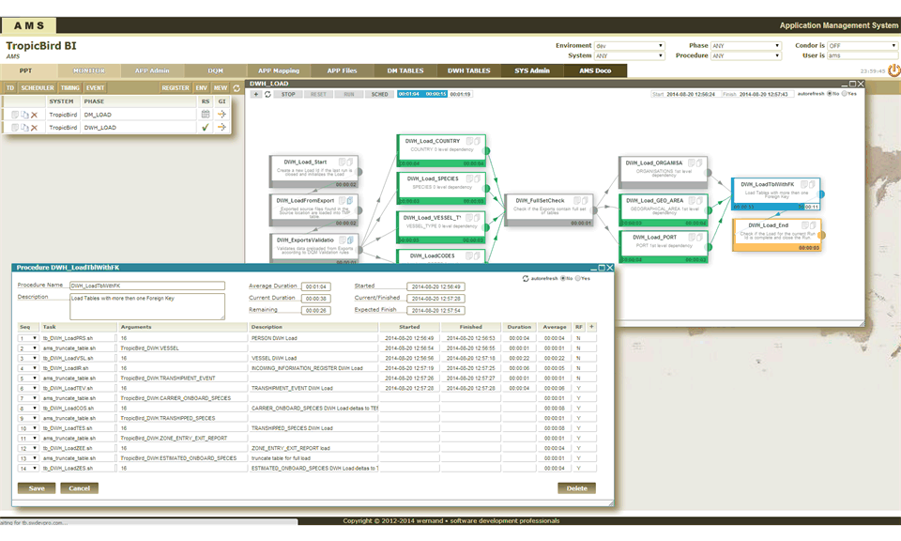Click the calendar icon in the DM_LOAD row
Screen dimensions: 901x541
coord(205,115)
